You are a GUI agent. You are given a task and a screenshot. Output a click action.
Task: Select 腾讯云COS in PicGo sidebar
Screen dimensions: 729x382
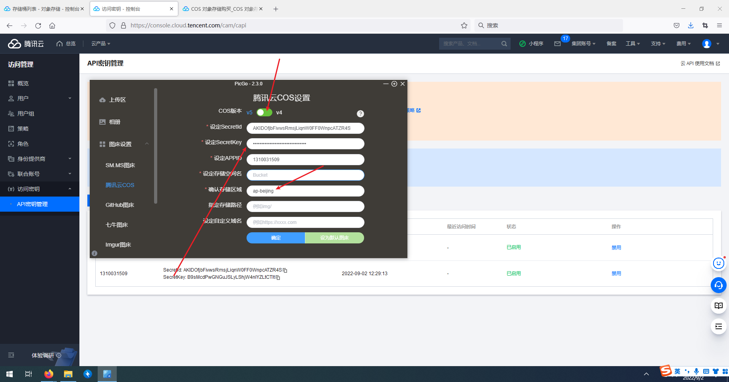click(x=120, y=185)
